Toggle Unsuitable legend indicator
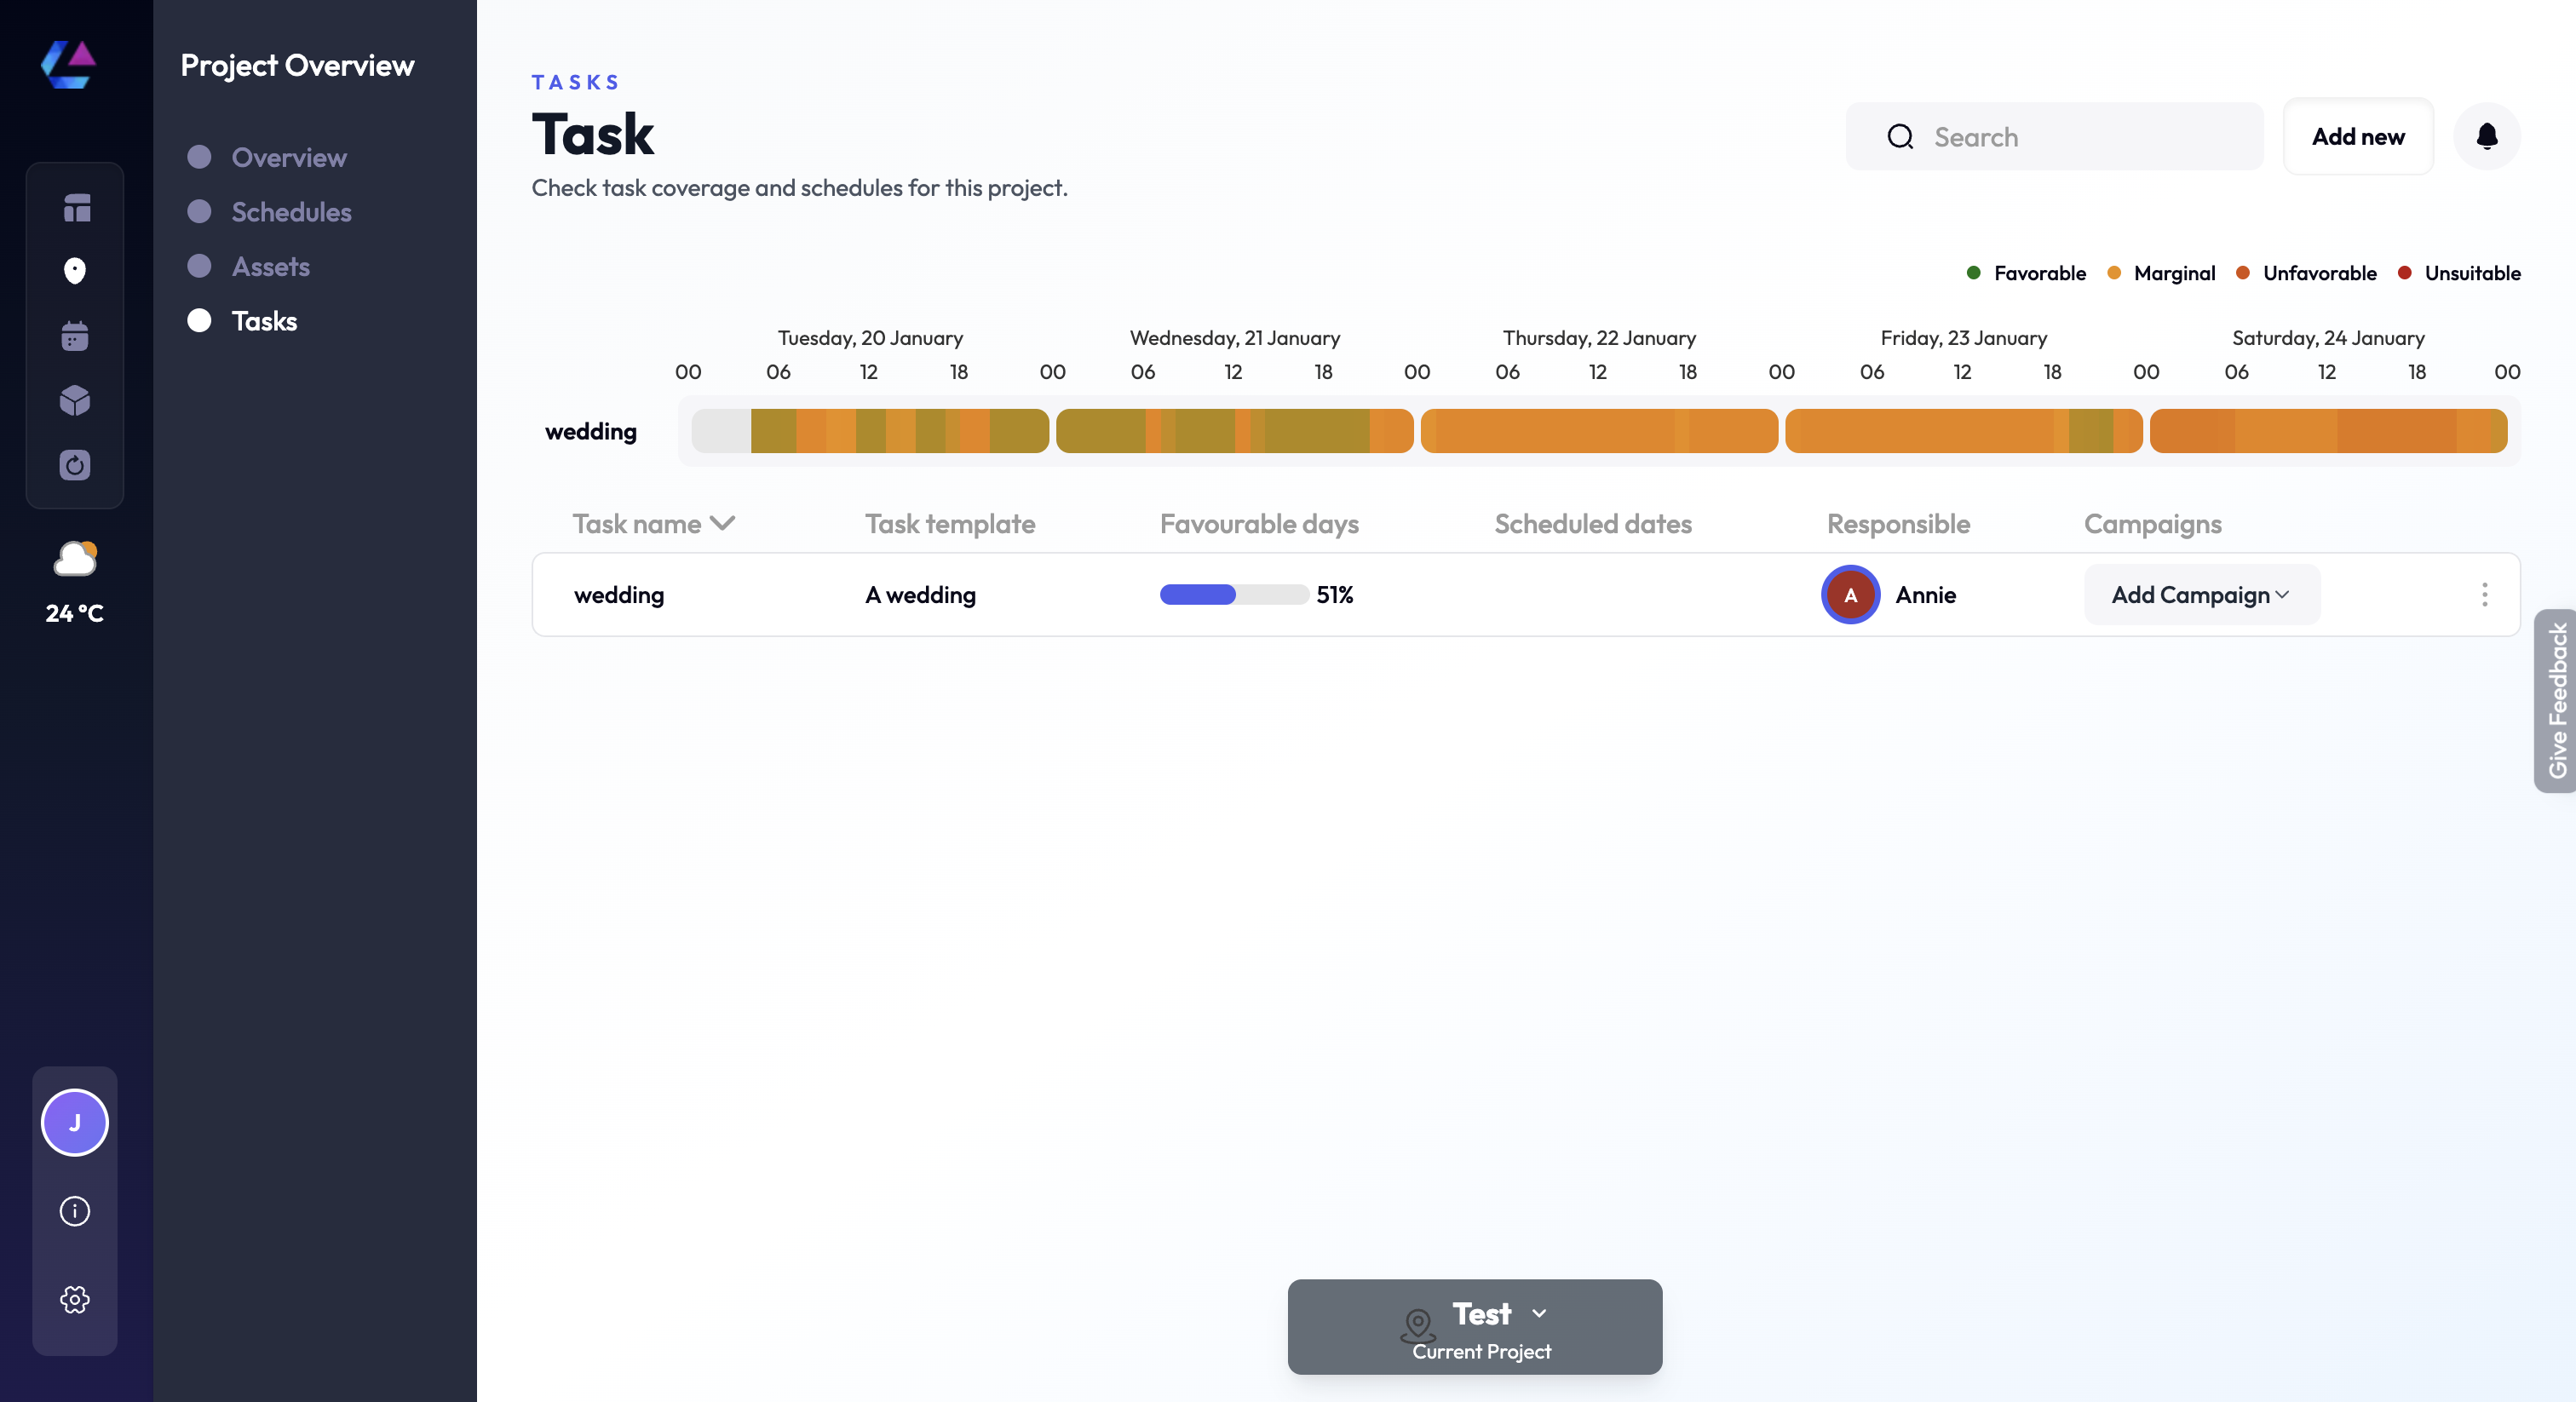The width and height of the screenshot is (2576, 1402). (x=2404, y=273)
